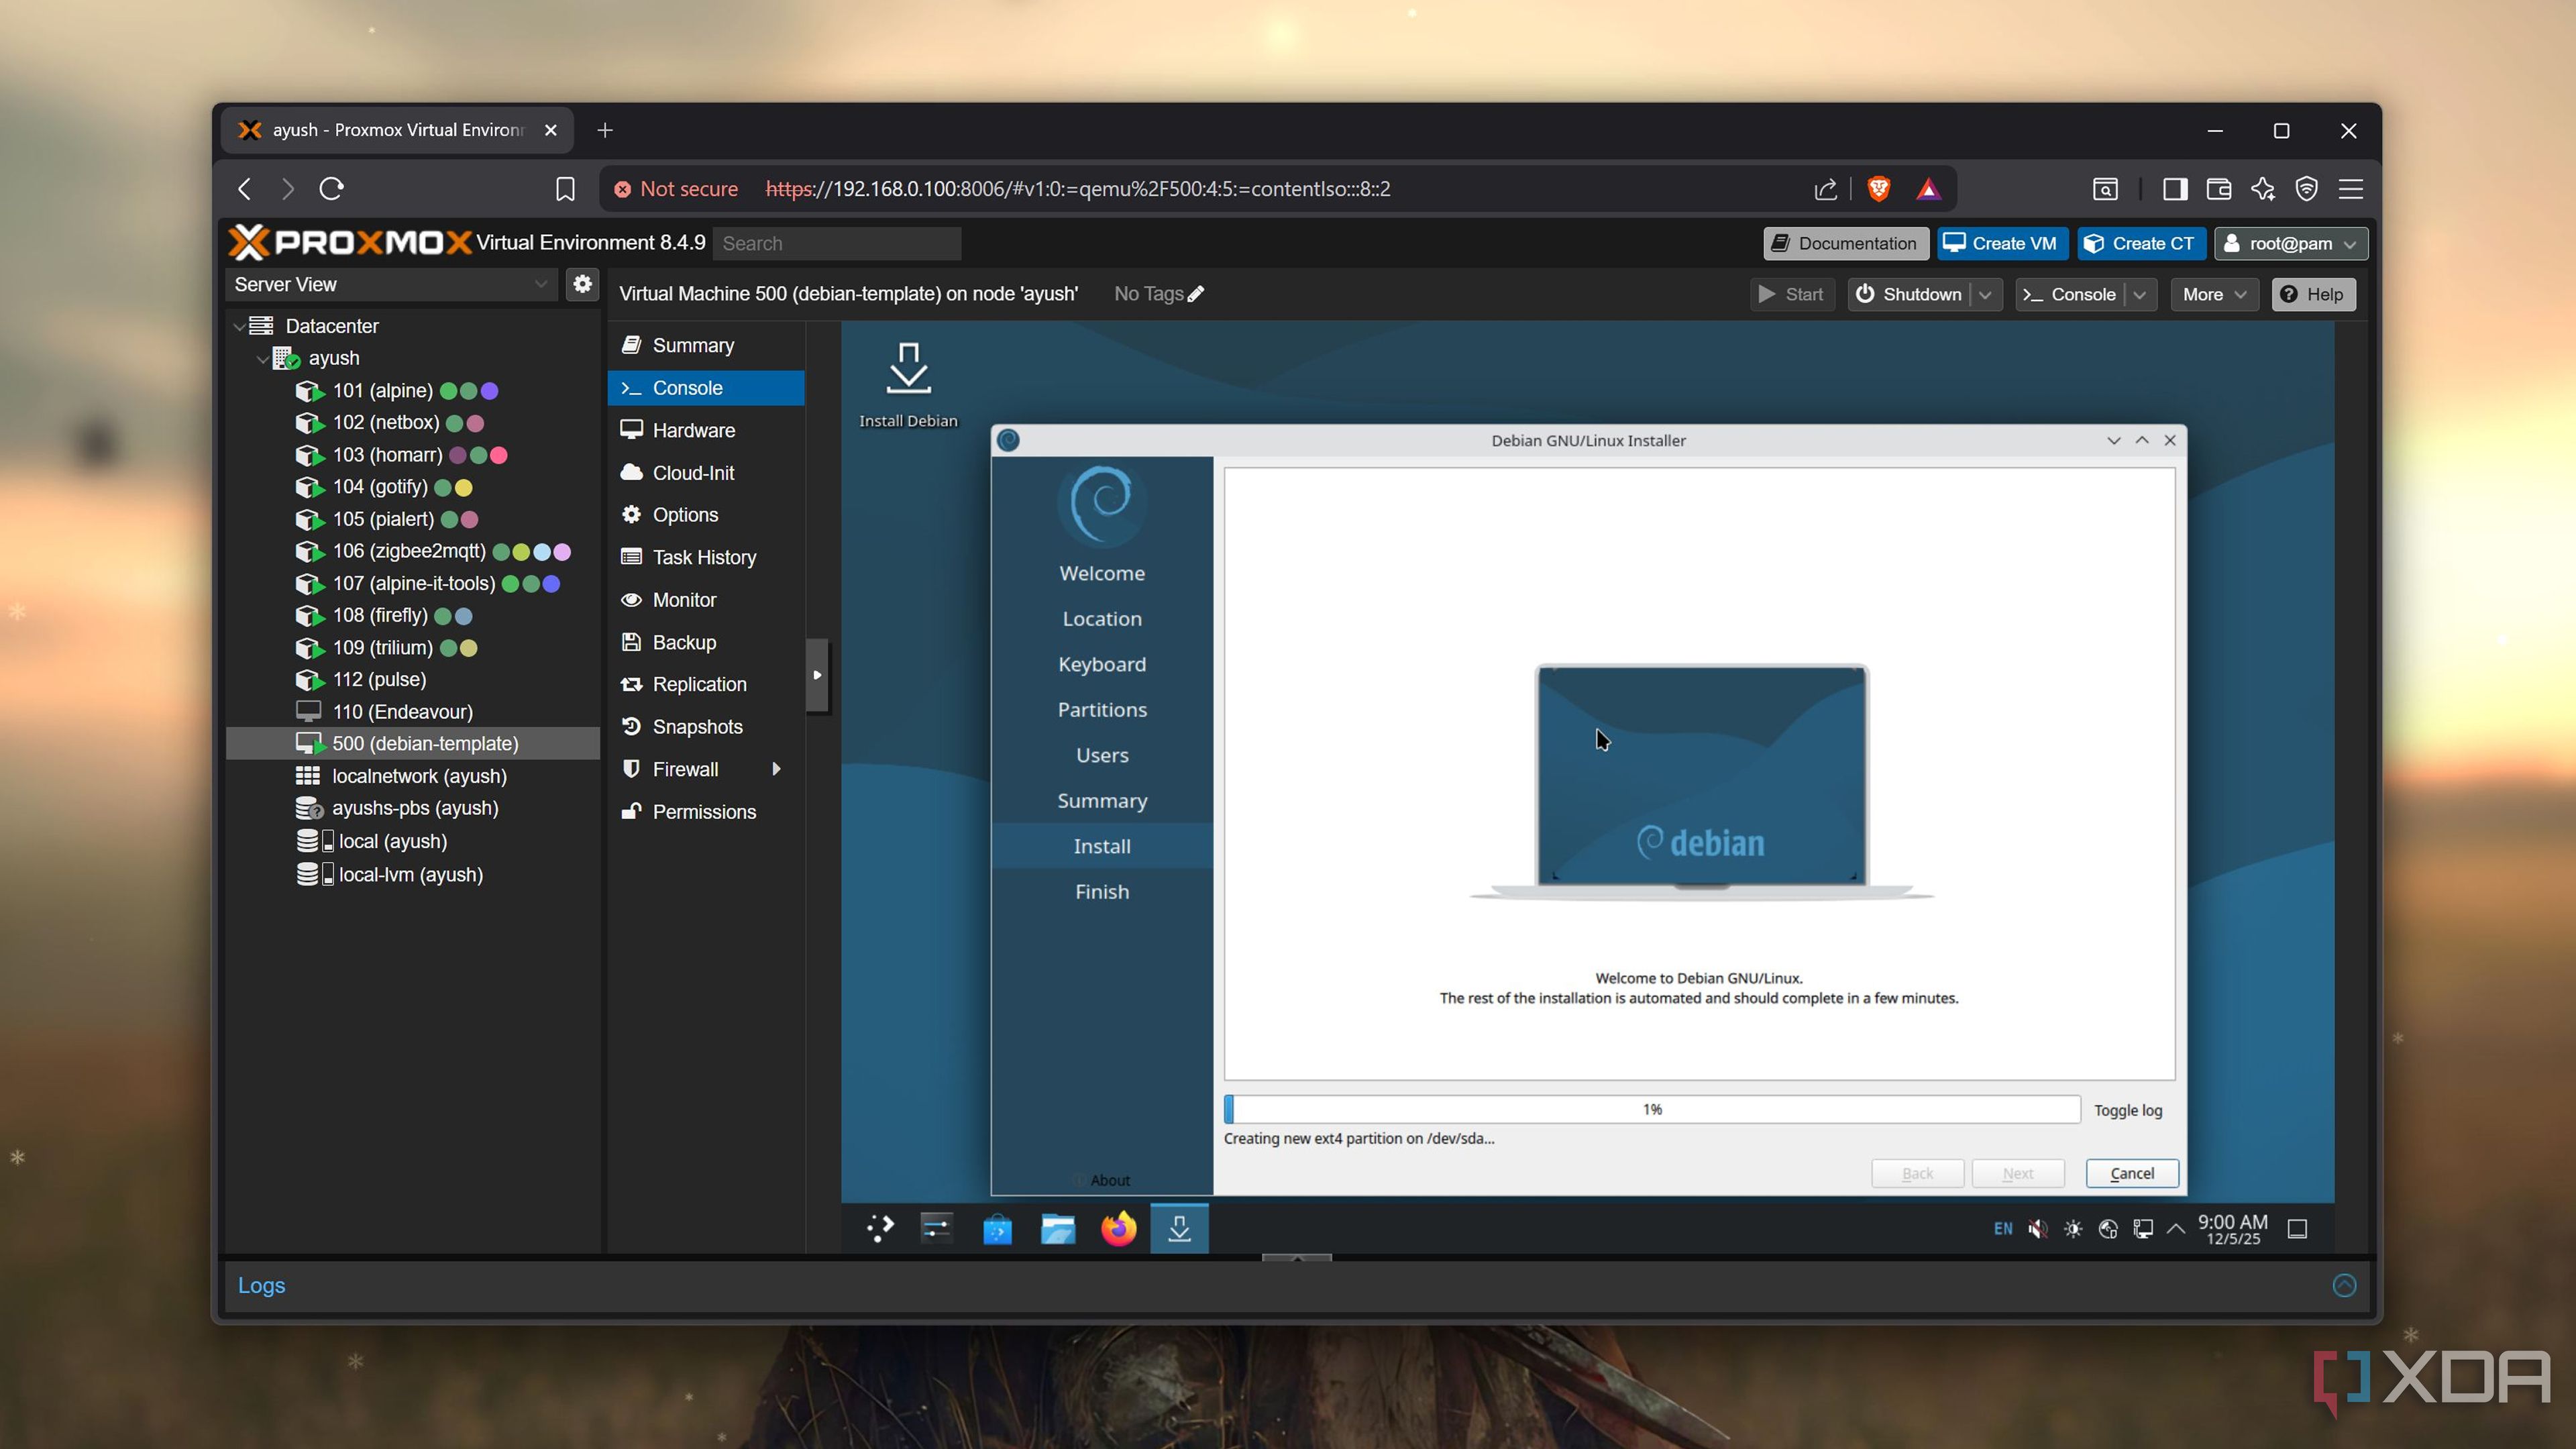The width and height of the screenshot is (2576, 1449).
Task: Click the Brave Shields lion icon
Action: [x=1878, y=189]
